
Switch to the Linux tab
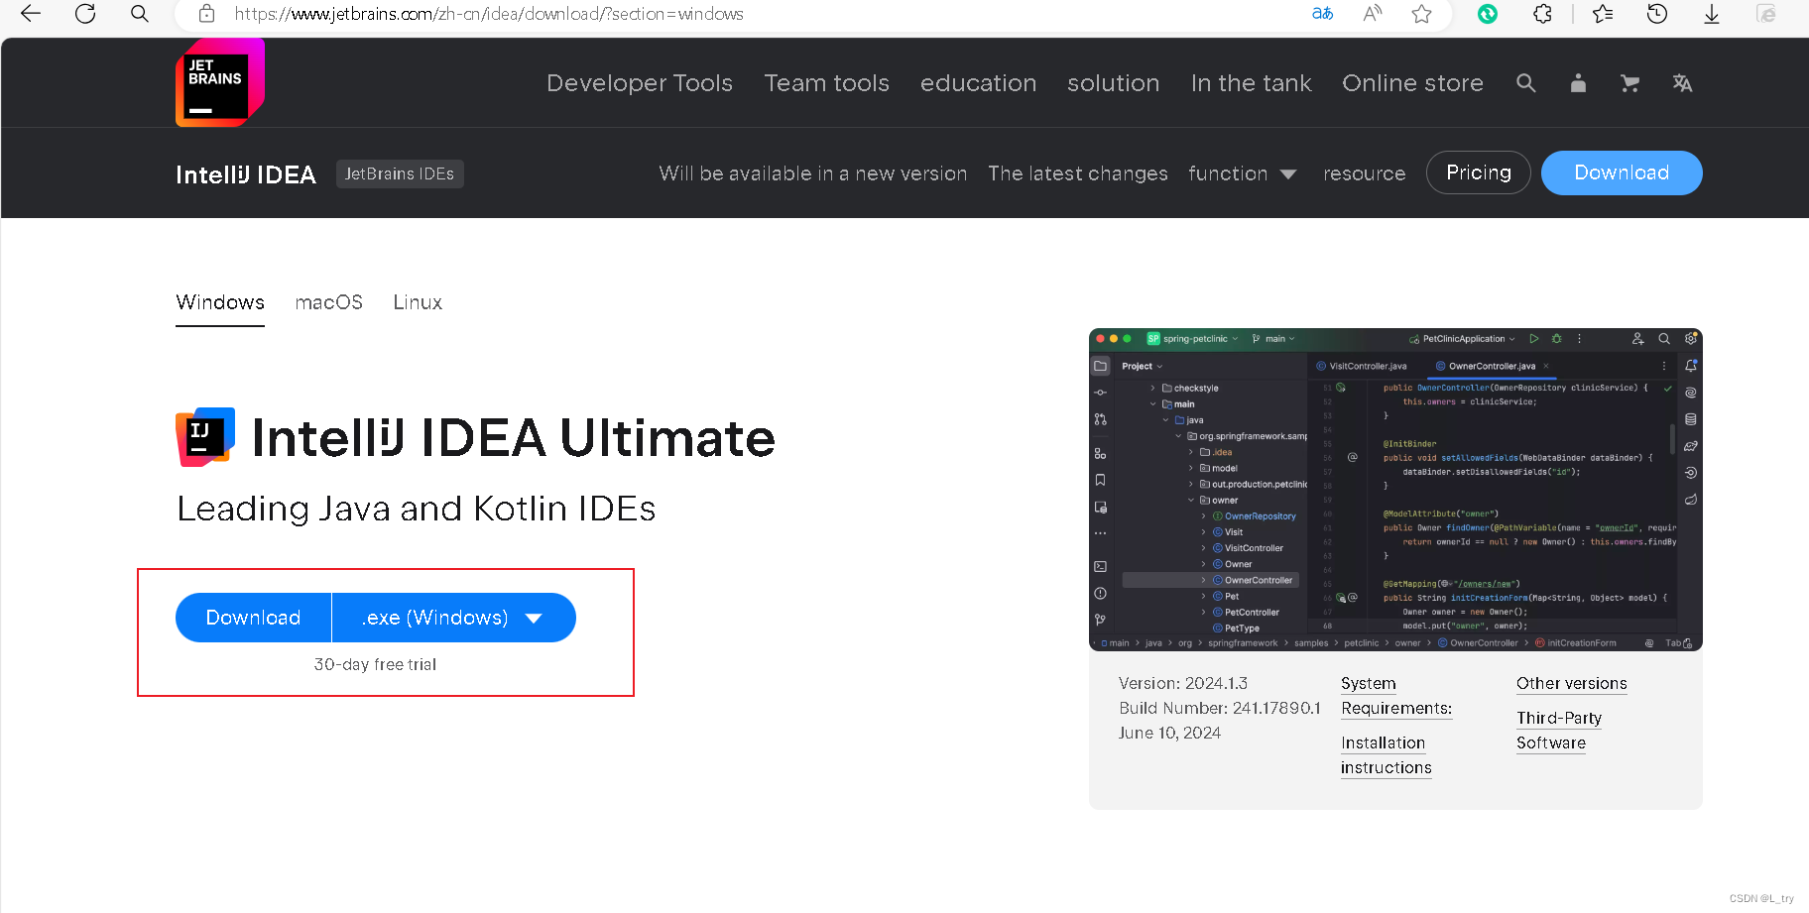(418, 302)
